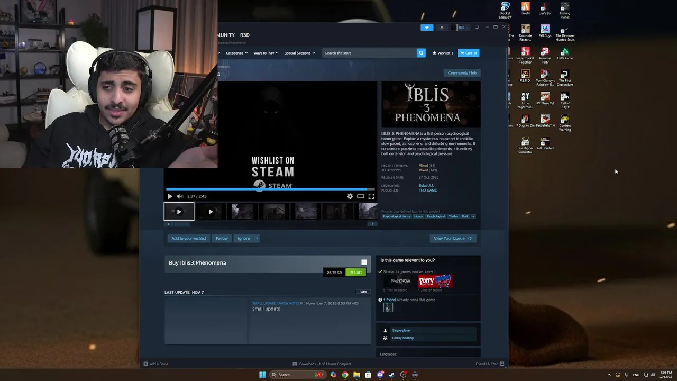View Your Queue
Screen dimensions: 677x381
(x=453, y=238)
